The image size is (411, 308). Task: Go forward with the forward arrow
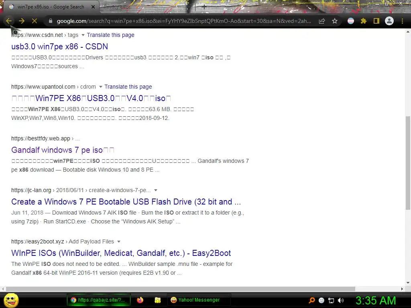tap(22, 21)
